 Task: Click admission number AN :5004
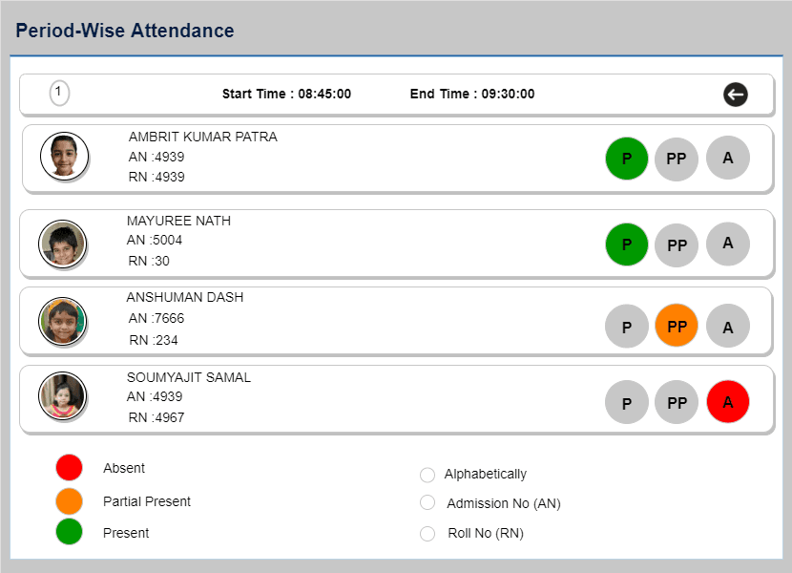tap(155, 241)
